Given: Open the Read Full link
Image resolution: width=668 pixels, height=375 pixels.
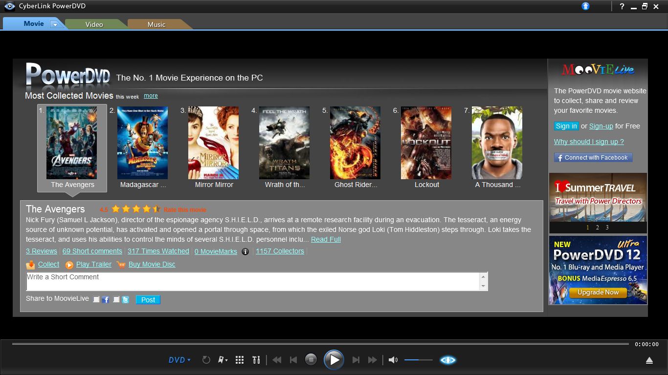Looking at the screenshot, I should point(326,239).
